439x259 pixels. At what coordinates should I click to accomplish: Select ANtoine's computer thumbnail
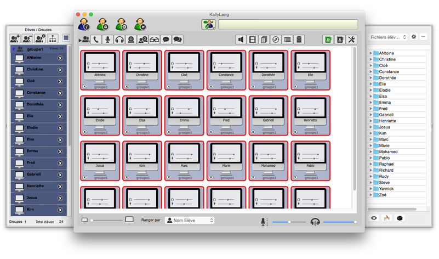coord(100,70)
